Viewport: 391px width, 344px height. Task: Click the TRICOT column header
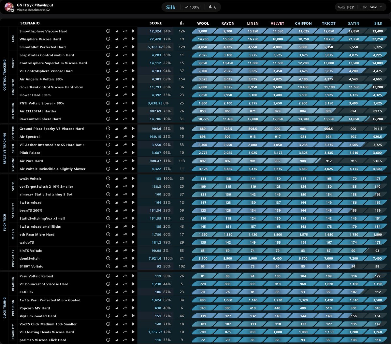click(328, 23)
